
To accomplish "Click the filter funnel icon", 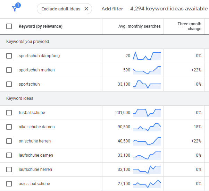I will tap(15, 9).
